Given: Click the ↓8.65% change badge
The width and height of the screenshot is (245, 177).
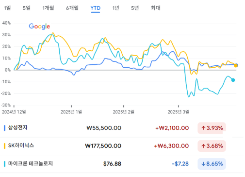Looking at the screenshot, I should [x=212, y=164].
